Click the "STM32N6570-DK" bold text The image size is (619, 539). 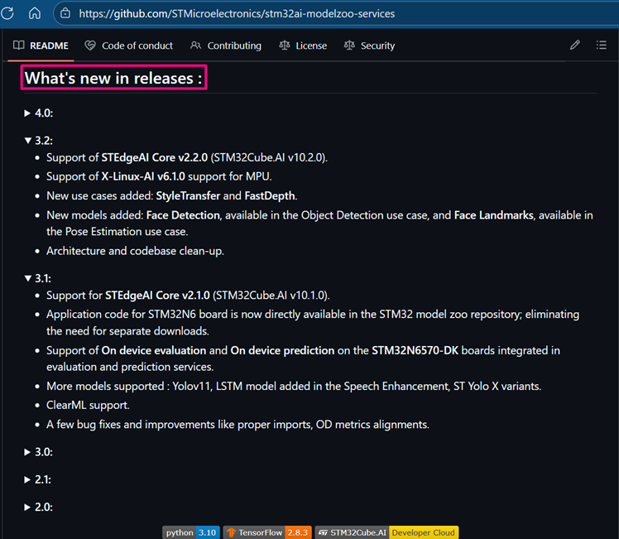click(415, 351)
